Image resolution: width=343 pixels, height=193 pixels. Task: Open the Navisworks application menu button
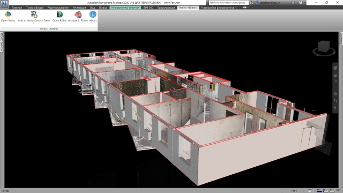tap(4, 4)
